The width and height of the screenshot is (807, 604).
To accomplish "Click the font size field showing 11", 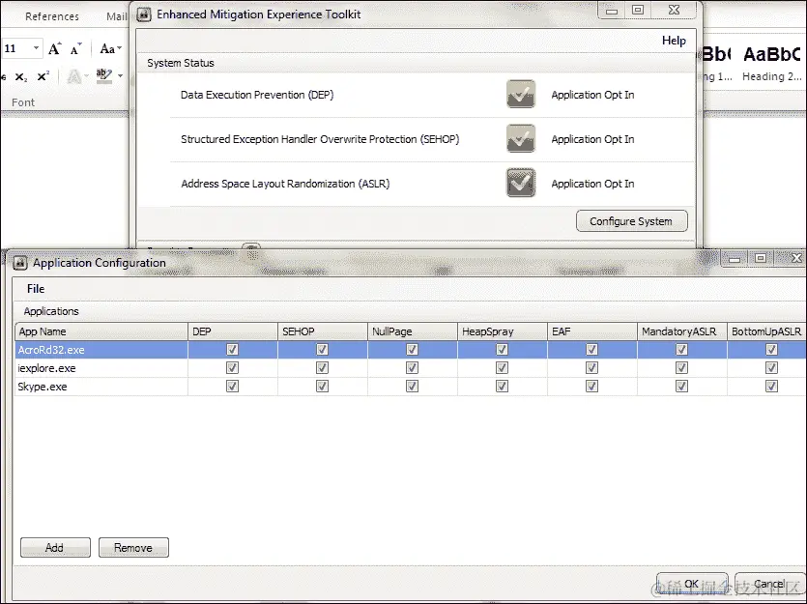I will point(16,48).
